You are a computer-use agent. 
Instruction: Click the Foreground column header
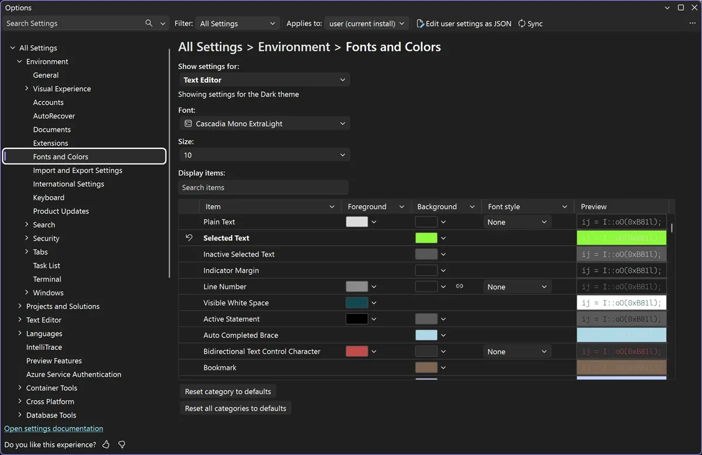[376, 207]
